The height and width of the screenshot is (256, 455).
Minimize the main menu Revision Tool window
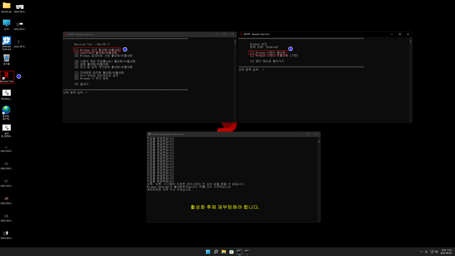216,35
